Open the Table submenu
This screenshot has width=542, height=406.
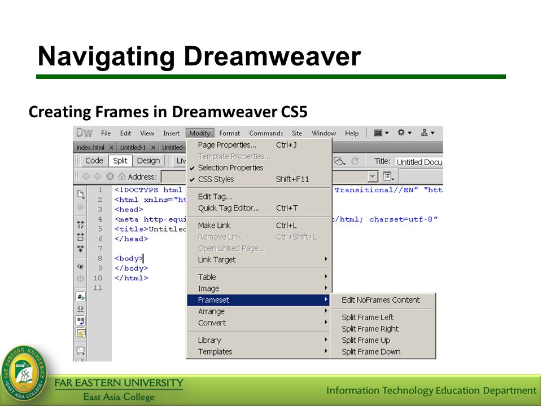click(259, 277)
